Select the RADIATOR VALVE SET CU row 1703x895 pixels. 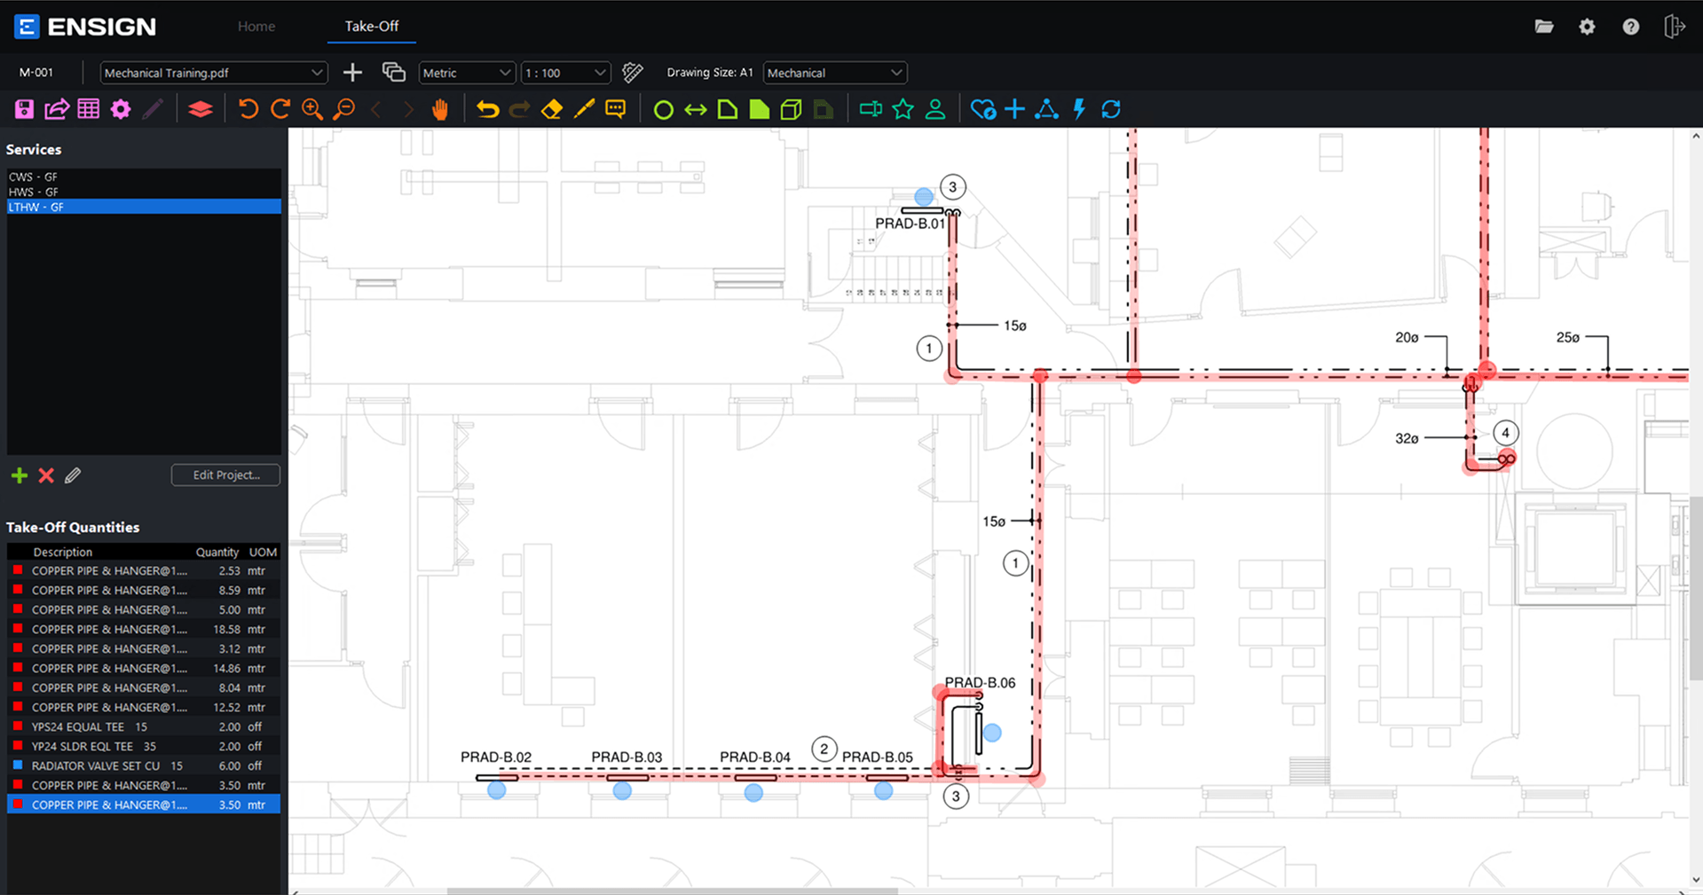point(144,765)
